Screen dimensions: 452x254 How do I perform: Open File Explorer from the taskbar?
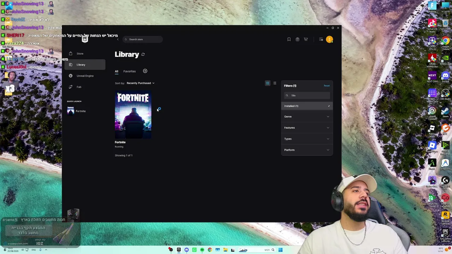click(225, 250)
